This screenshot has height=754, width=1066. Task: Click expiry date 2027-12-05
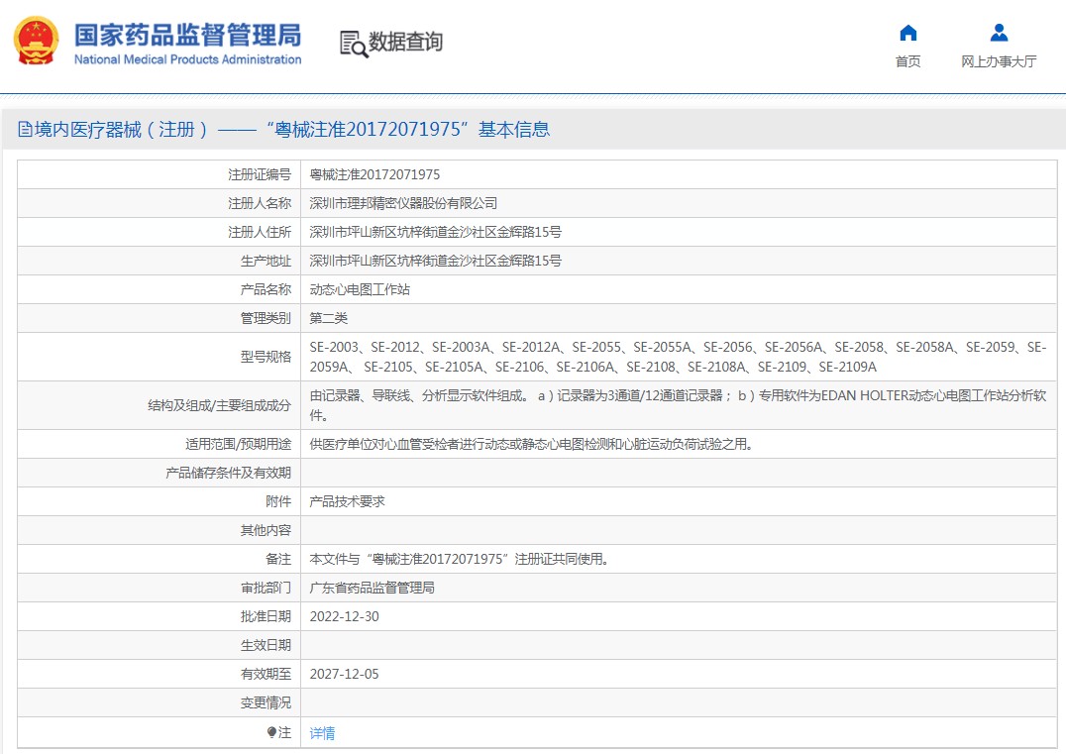pos(344,674)
